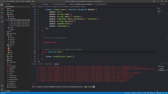The height and width of the screenshot is (94, 168).
Task: Click the errors and warnings status indicator
Action: tap(3, 93)
